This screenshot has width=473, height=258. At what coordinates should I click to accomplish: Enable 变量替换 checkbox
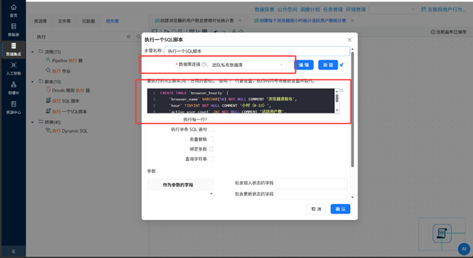pos(211,139)
